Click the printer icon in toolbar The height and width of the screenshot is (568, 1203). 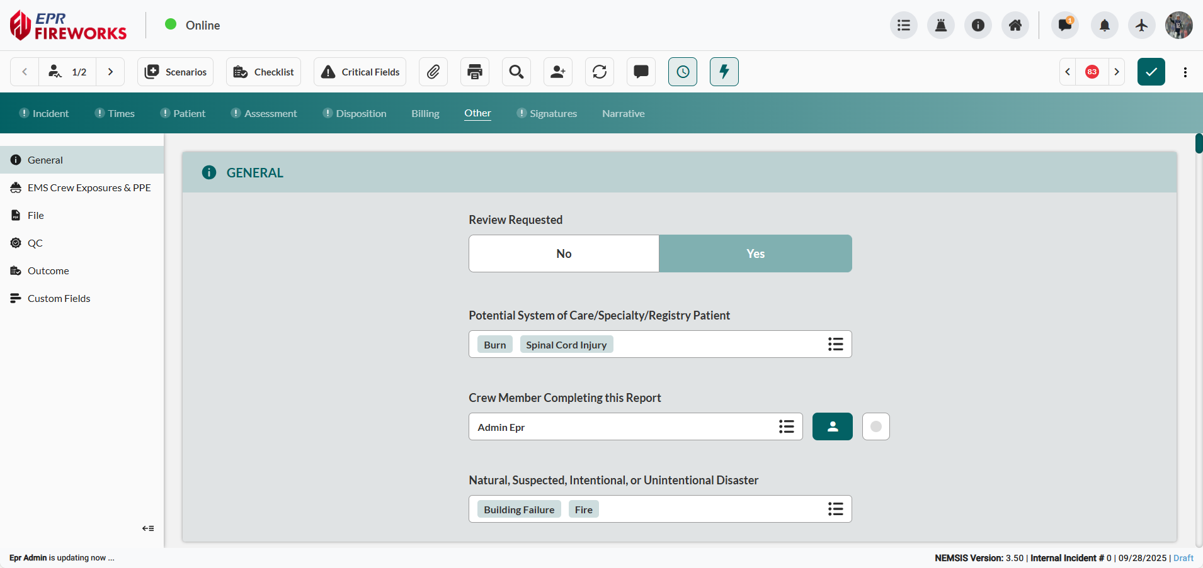(475, 72)
